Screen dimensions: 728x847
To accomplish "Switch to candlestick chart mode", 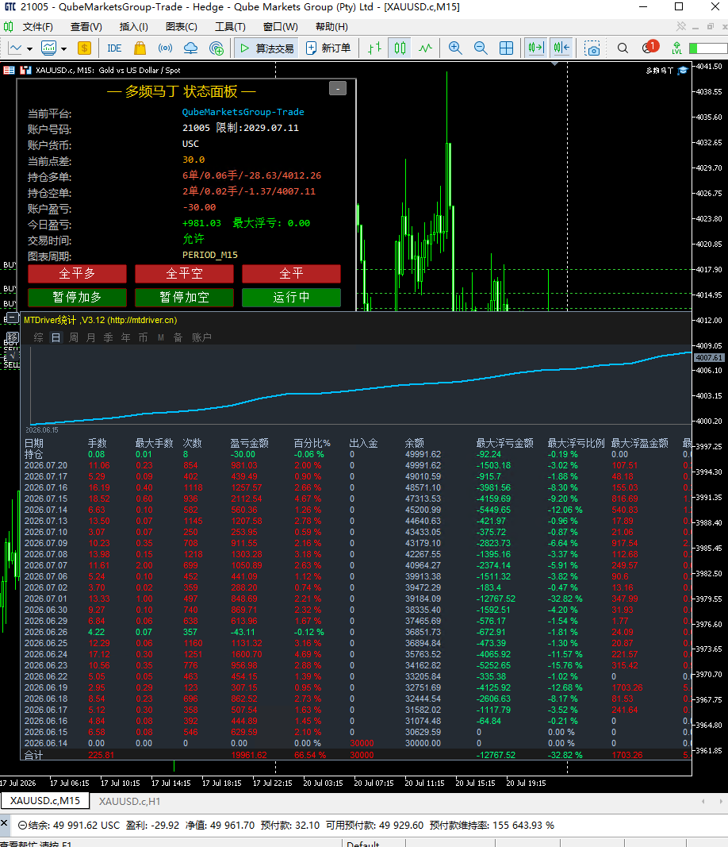I will [400, 48].
